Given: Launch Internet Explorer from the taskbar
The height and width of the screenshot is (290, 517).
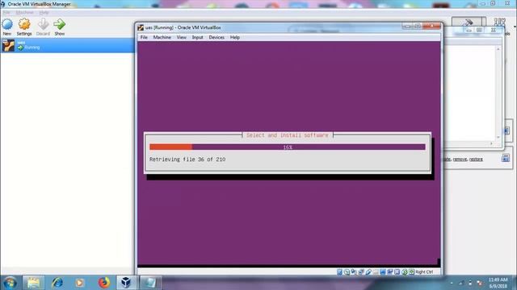Looking at the screenshot, I should (57, 283).
